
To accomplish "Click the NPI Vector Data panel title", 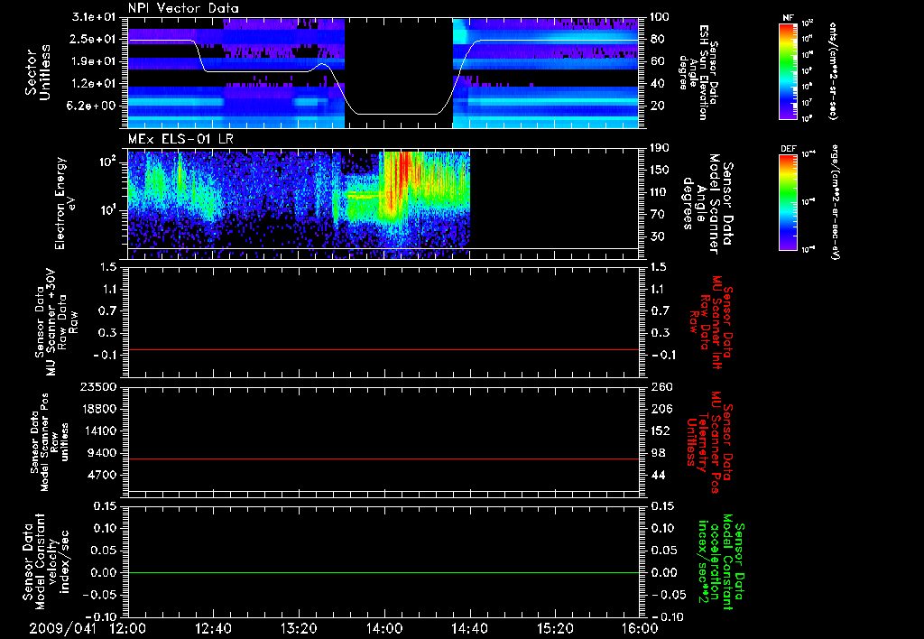I will (182, 8).
